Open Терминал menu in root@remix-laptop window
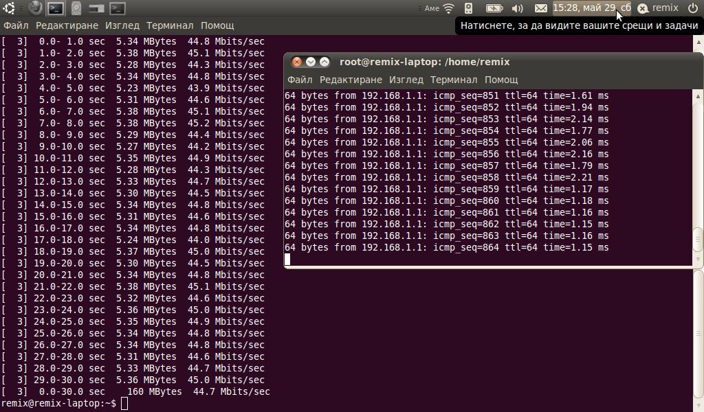Image resolution: width=704 pixels, height=412 pixels. point(454,80)
